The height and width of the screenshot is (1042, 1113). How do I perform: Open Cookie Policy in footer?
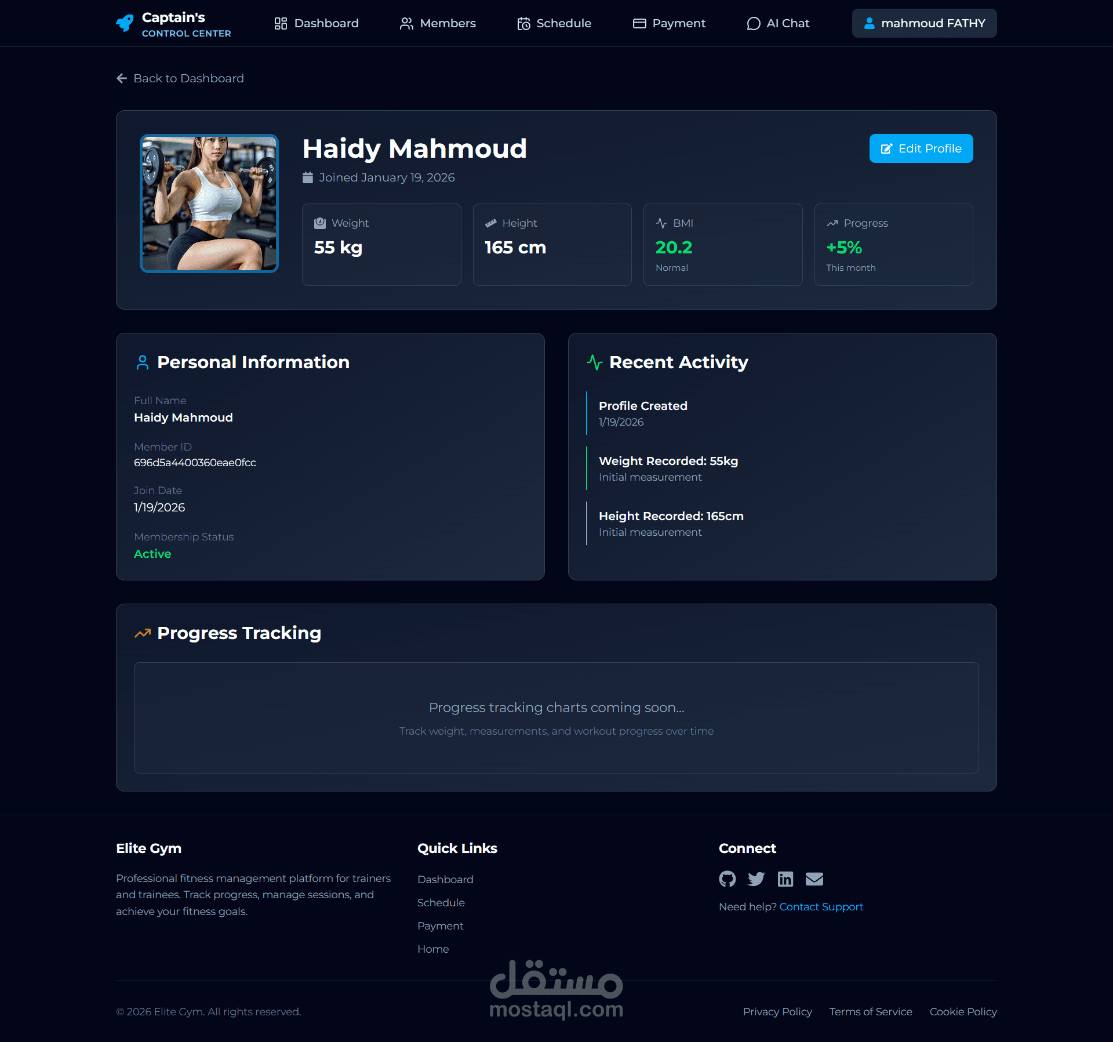963,1012
